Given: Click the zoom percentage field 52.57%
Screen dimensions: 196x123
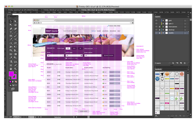Looking at the screenshot, I should [x=16, y=117].
